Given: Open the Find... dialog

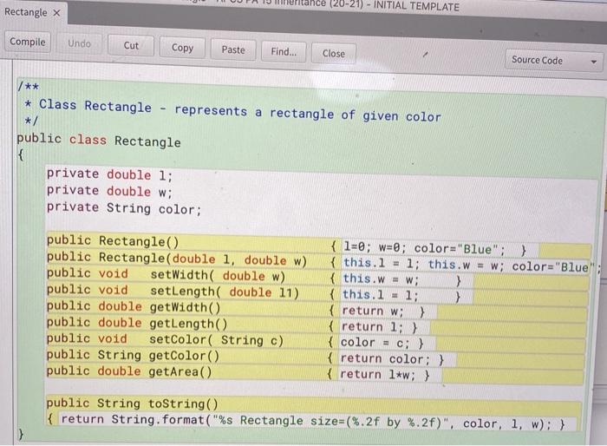Looking at the screenshot, I should pyautogui.click(x=284, y=51).
